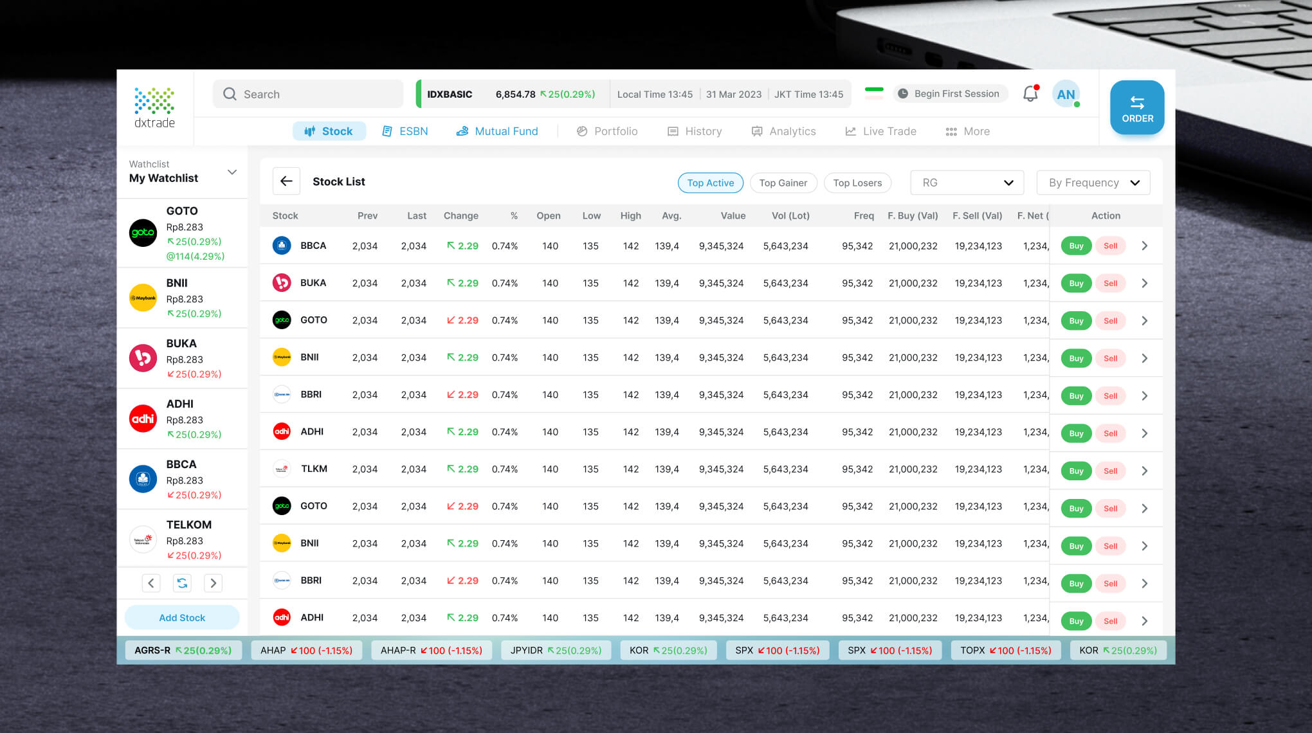
Task: Select the Top Gainer filter
Action: [x=783, y=183]
